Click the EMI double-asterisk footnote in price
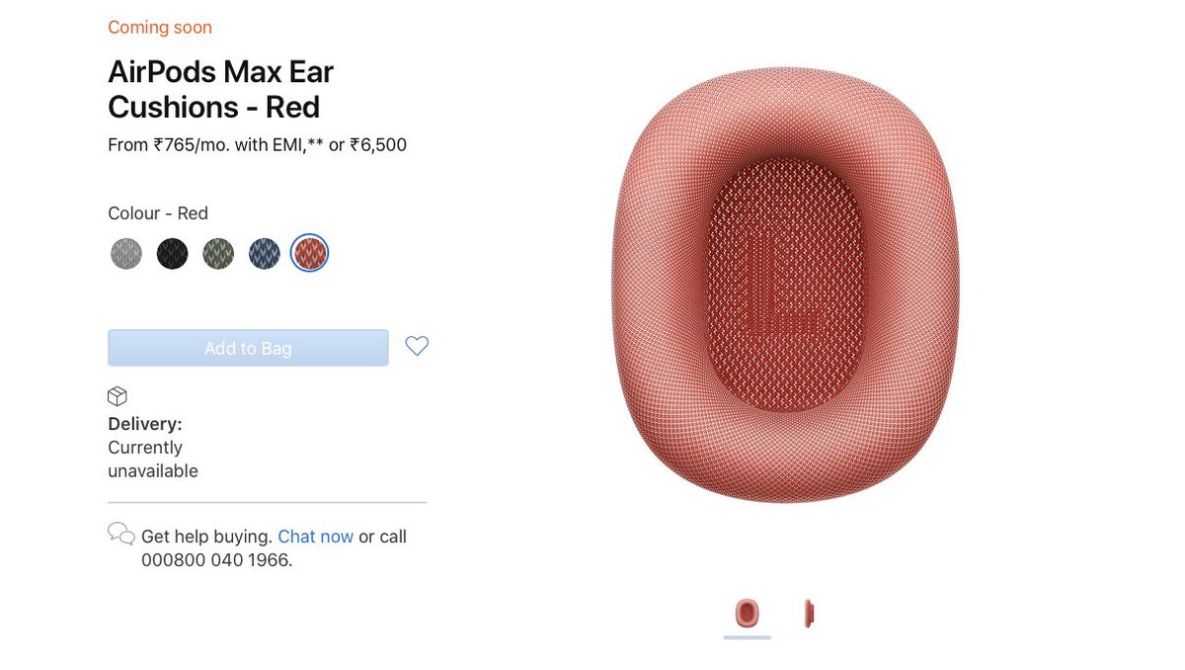1185x670 pixels. (x=314, y=145)
